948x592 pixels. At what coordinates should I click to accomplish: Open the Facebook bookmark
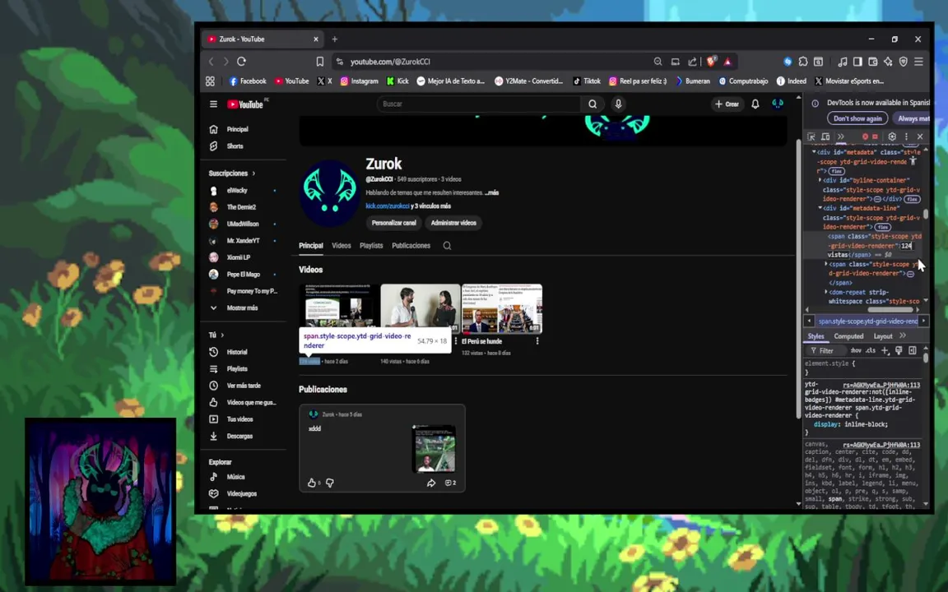248,81
